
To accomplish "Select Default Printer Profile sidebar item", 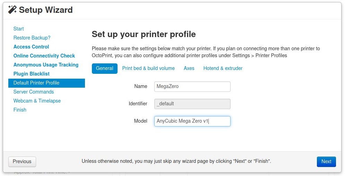I will coord(36,83).
